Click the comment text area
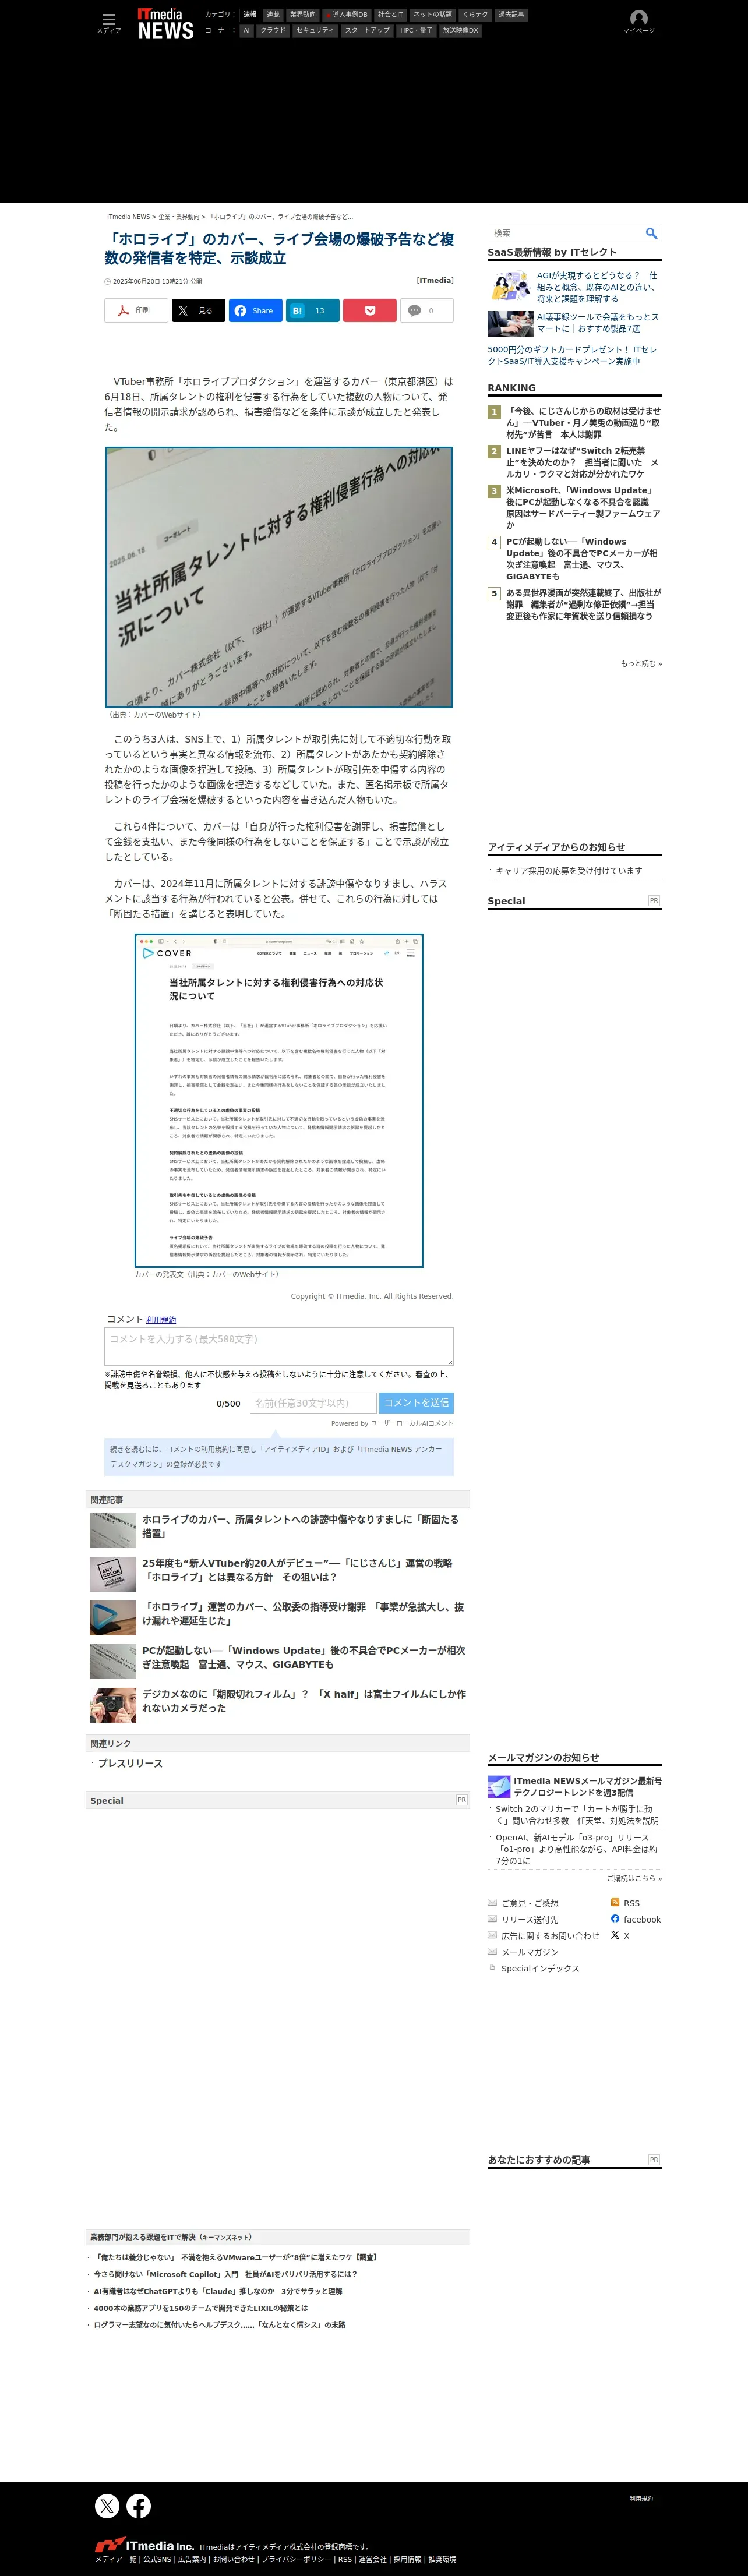The height and width of the screenshot is (2576, 748). pyautogui.click(x=279, y=1346)
